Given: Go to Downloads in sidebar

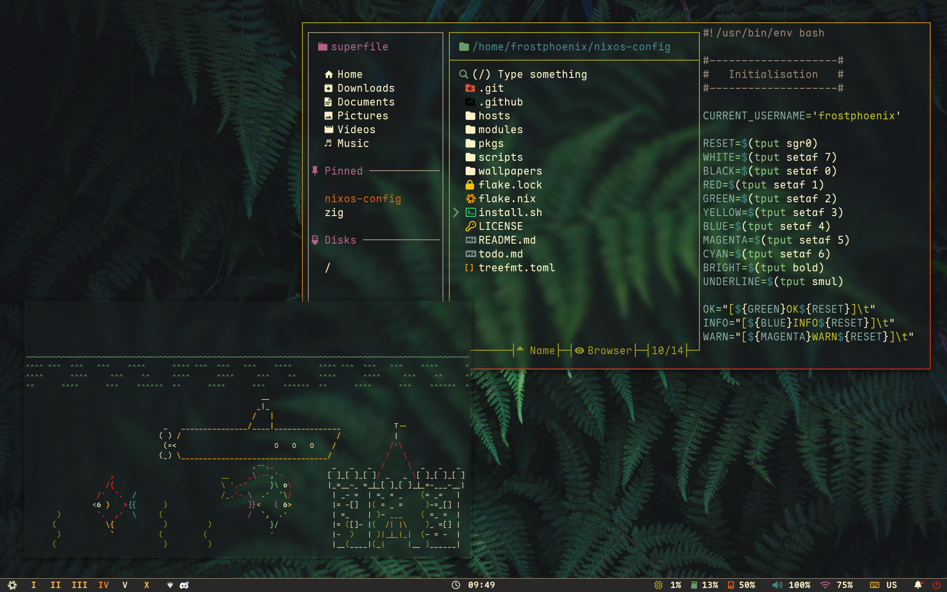Looking at the screenshot, I should [365, 88].
